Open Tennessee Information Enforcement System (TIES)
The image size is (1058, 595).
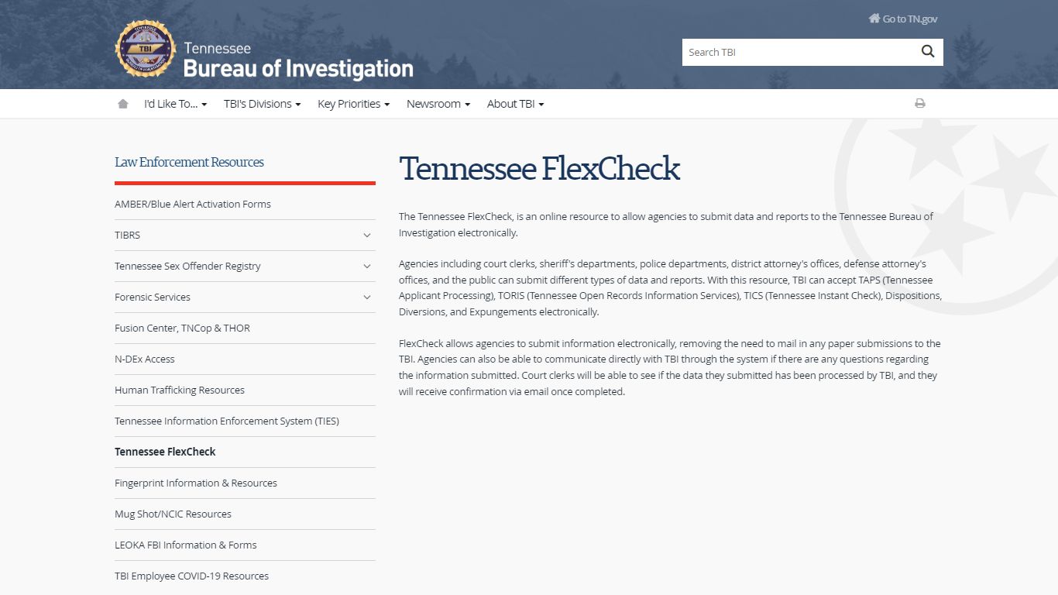[x=227, y=421]
